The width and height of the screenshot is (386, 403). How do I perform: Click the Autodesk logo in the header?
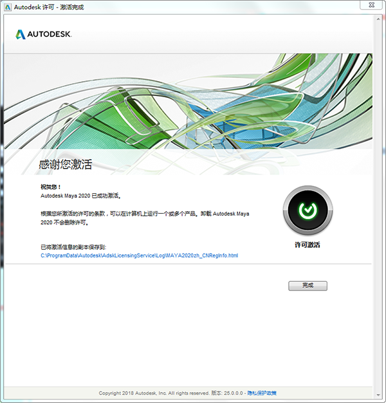pos(43,34)
